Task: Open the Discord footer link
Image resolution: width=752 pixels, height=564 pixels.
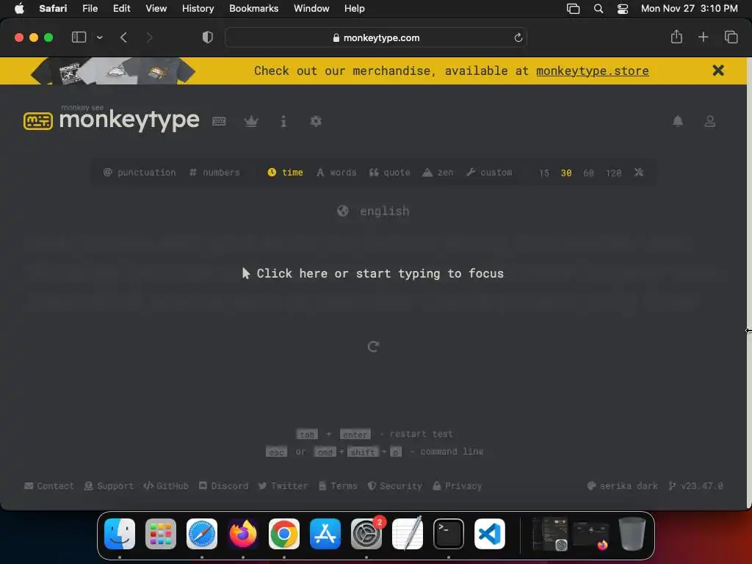Action: tap(223, 486)
